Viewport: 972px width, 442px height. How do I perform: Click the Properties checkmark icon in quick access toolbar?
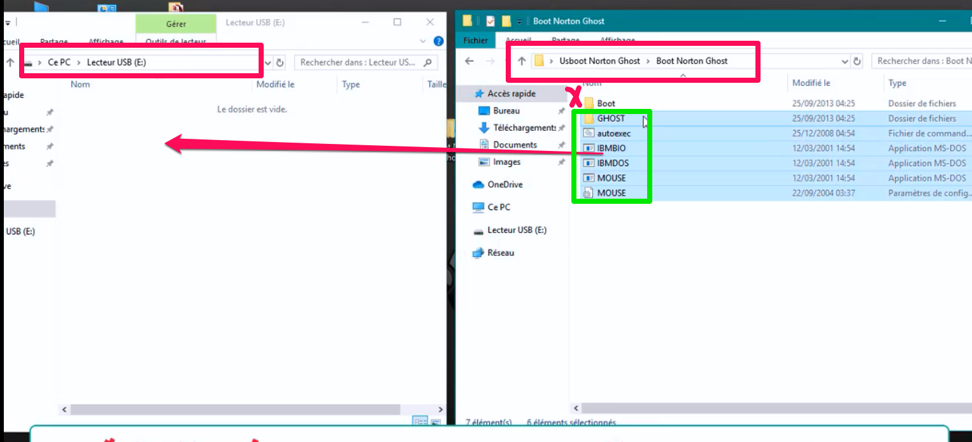pos(490,21)
